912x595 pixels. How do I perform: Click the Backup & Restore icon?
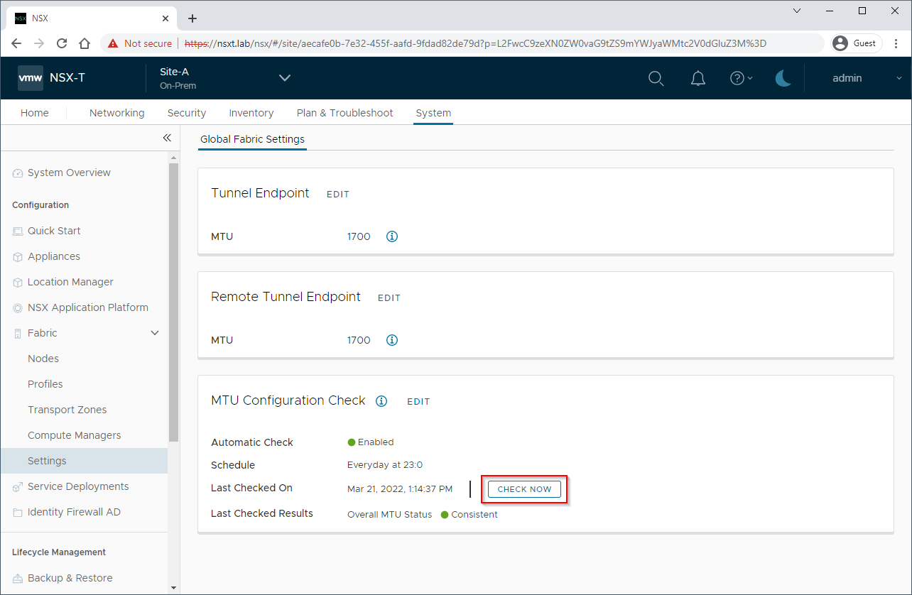pos(18,578)
